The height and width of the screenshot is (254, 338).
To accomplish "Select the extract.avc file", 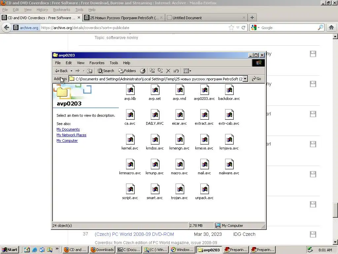I will (204, 118).
